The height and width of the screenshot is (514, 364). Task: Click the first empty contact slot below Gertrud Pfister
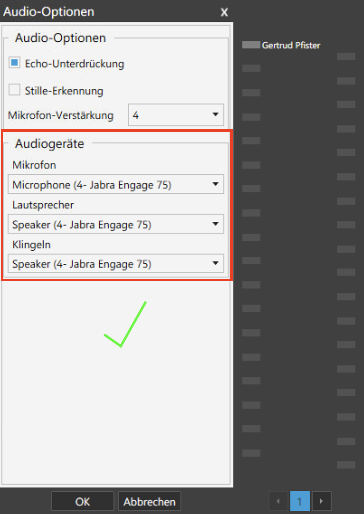pyautogui.click(x=251, y=68)
